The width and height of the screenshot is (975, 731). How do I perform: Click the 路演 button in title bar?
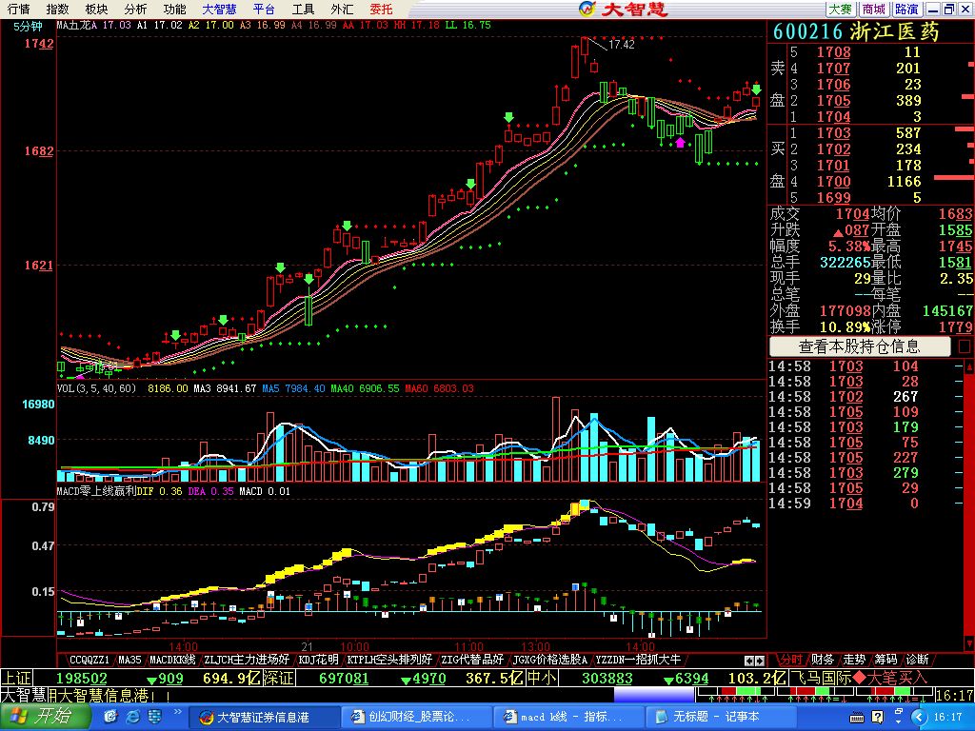tap(906, 9)
